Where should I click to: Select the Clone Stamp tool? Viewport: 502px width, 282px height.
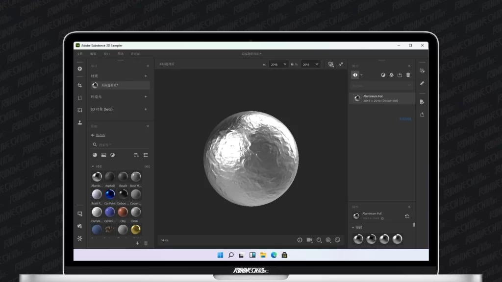click(x=79, y=122)
